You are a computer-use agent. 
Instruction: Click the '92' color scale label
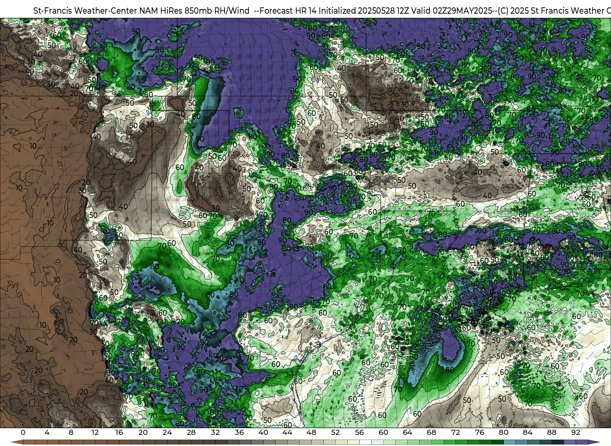(576, 433)
